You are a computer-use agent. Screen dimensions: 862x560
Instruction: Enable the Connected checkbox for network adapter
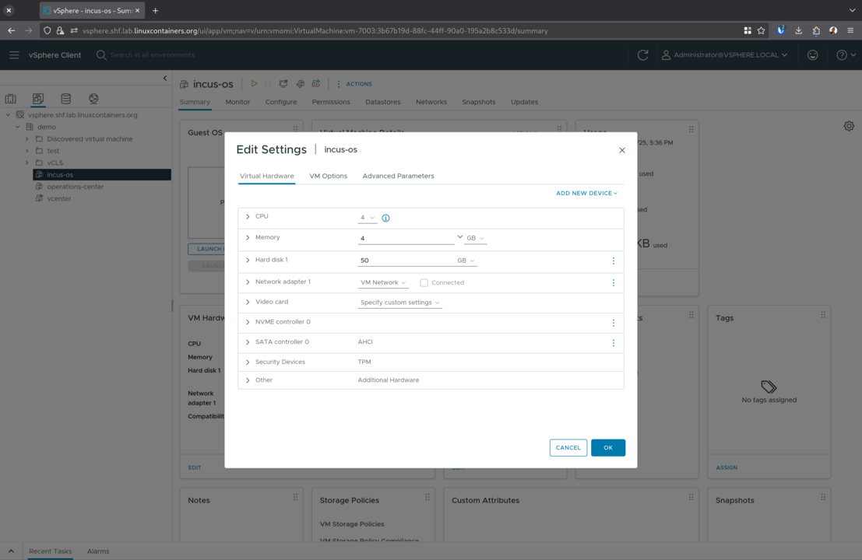click(x=424, y=283)
